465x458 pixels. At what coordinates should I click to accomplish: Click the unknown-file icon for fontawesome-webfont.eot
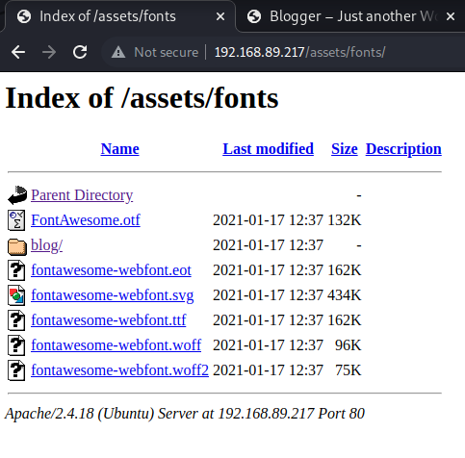(16, 270)
